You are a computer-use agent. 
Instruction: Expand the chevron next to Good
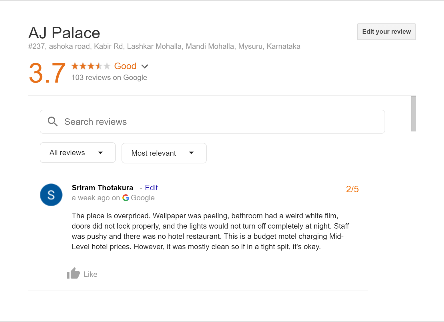pyautogui.click(x=145, y=67)
